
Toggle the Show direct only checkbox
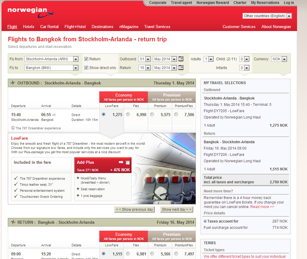coord(86,68)
